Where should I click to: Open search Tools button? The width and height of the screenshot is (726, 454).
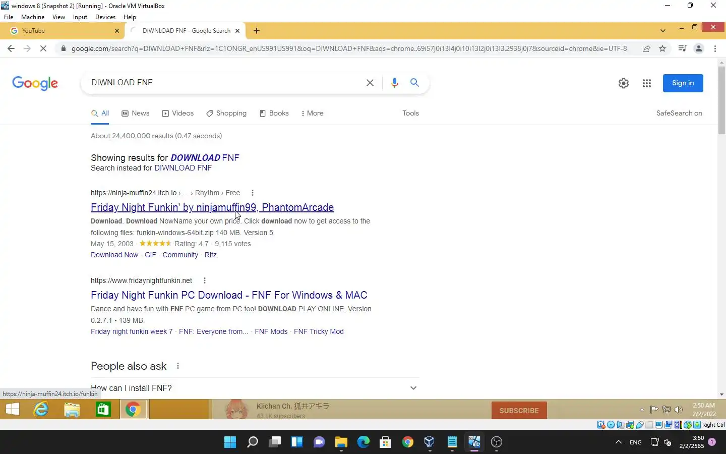coord(410,113)
